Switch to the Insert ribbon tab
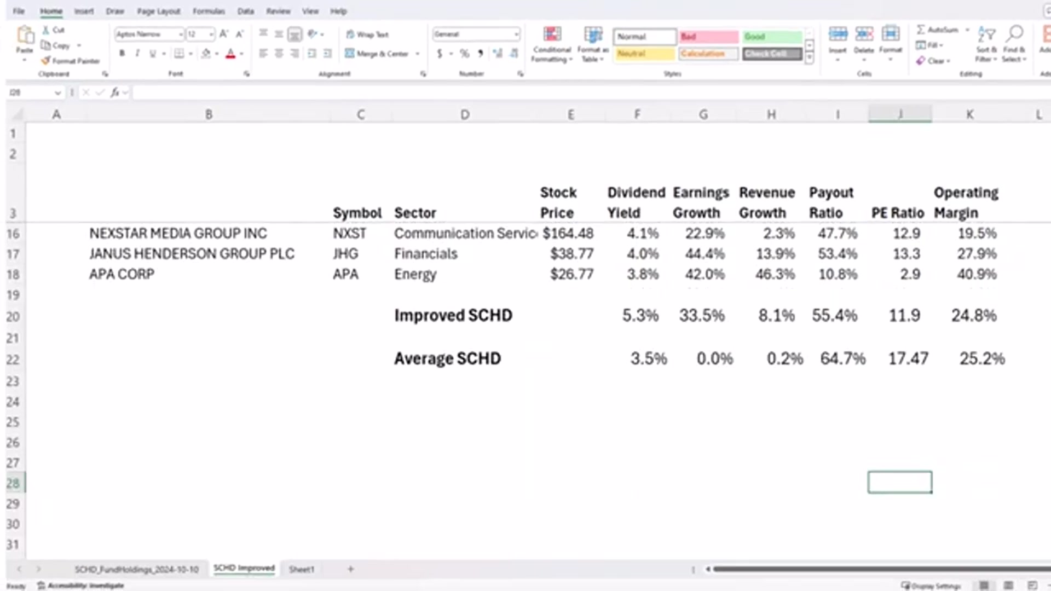 coord(84,11)
